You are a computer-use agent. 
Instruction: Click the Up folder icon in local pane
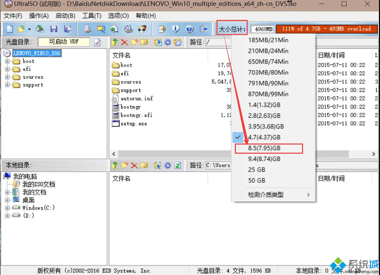(x=115, y=165)
